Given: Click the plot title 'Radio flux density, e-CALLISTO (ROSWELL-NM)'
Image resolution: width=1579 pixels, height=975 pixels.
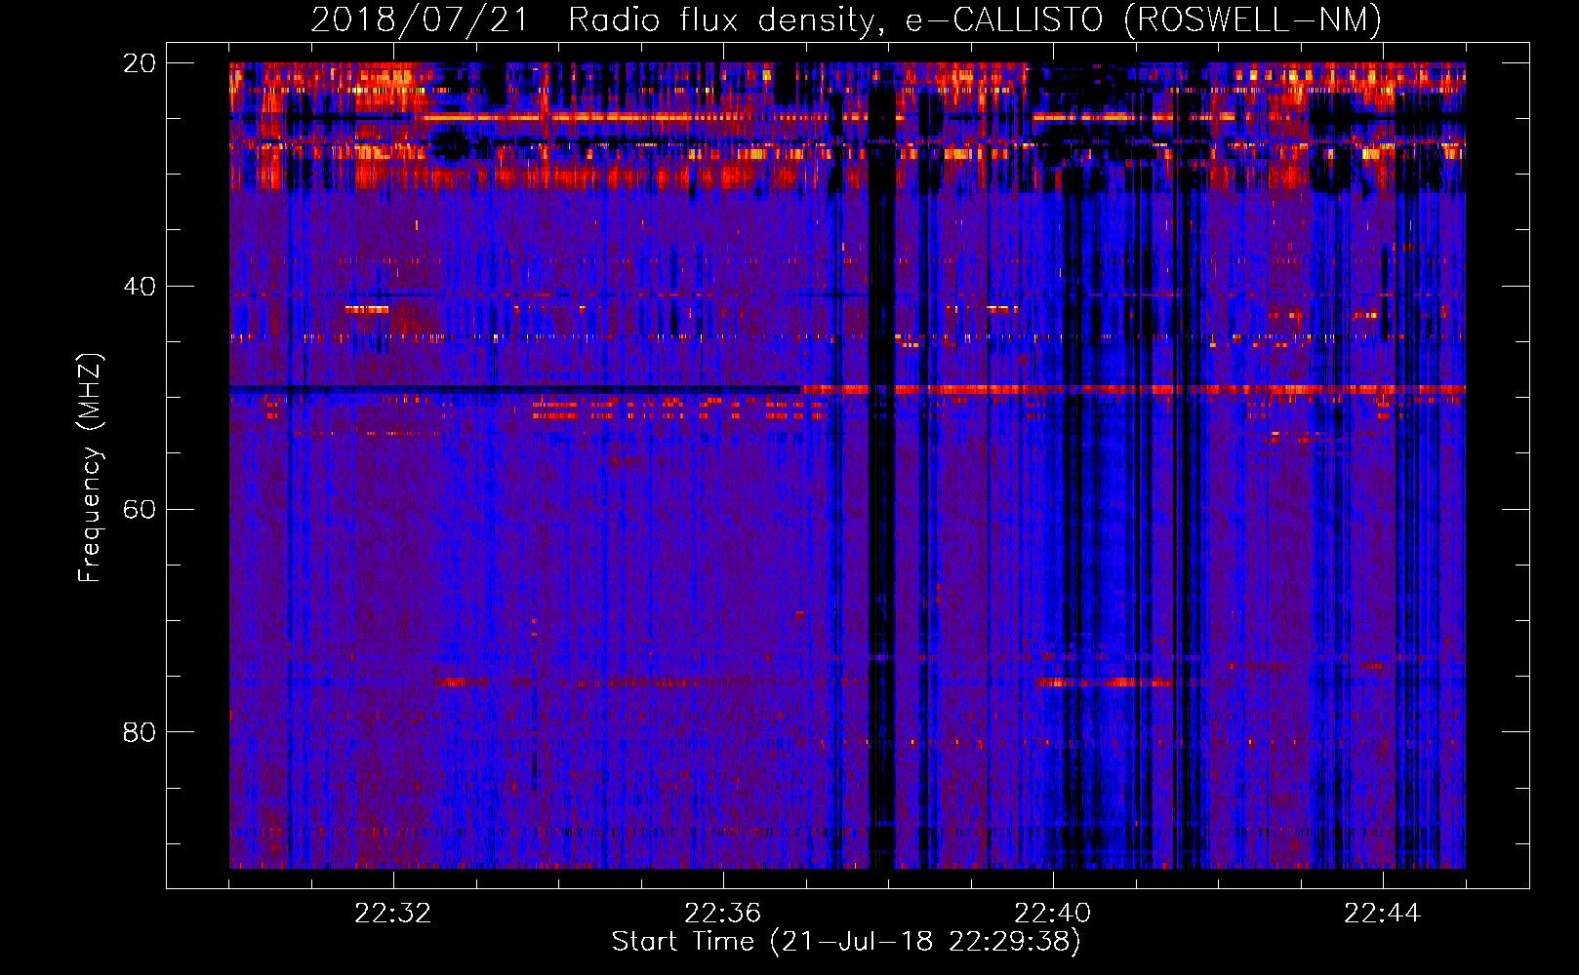Looking at the screenshot, I should (974, 19).
